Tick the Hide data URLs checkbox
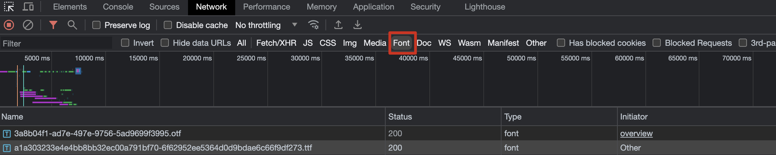Viewport: 776px width, 155px height. (x=165, y=43)
